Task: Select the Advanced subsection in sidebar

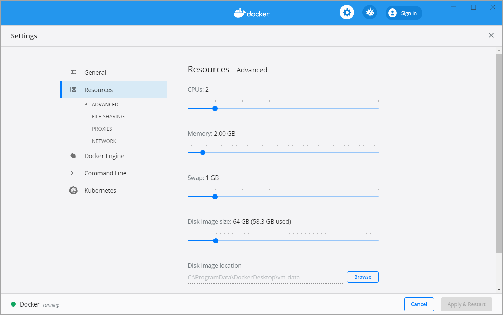Action: point(105,104)
